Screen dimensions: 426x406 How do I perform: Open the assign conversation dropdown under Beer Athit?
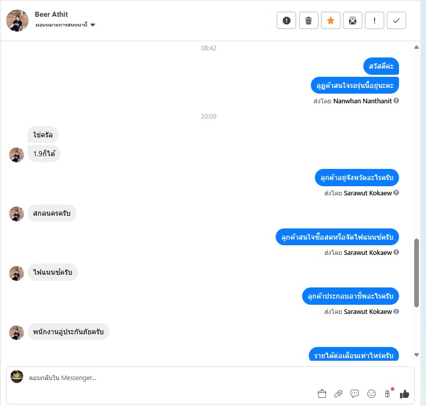[x=65, y=25]
